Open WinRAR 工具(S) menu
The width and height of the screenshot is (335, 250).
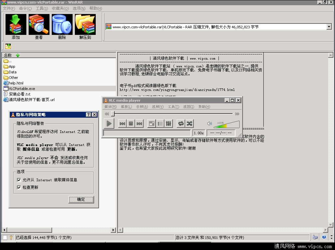pos(42,8)
